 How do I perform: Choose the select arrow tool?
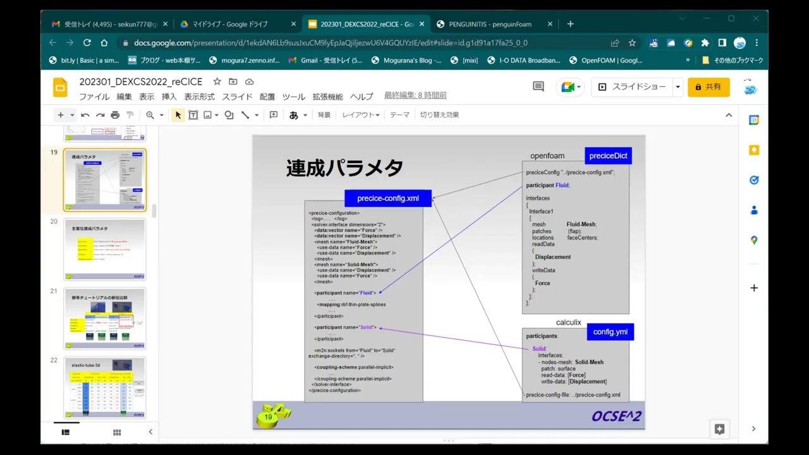pos(178,115)
